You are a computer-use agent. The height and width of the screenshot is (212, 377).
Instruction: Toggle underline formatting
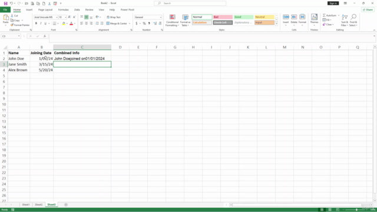coord(45,24)
